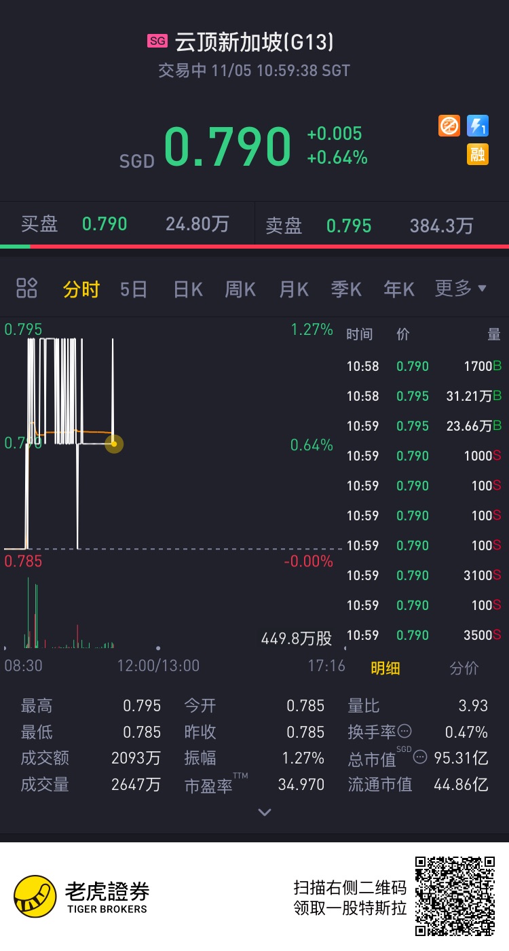This screenshot has width=509, height=951.
Task: Tap the 384.3万 ask volume
Action: (441, 226)
